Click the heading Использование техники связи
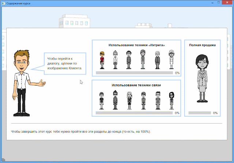Screen dimensions: 234x163 click(x=136, y=85)
